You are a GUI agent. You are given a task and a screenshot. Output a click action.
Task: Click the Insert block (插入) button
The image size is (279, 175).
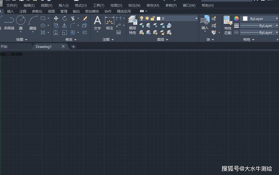[x=205, y=22]
